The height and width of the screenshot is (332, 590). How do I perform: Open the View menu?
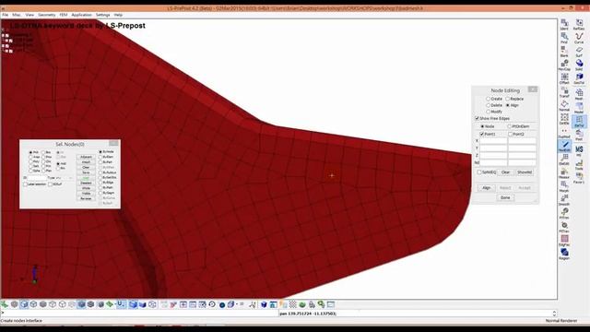(29, 15)
